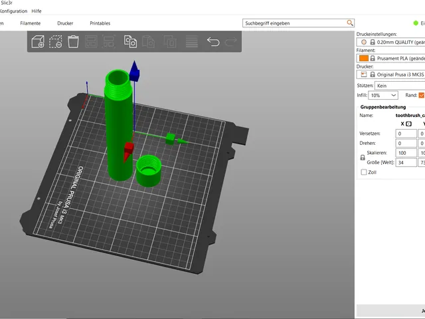The height and width of the screenshot is (319, 425).
Task: Open the Drucker Original Prusa i3 MK3S dropdown
Action: [390, 74]
